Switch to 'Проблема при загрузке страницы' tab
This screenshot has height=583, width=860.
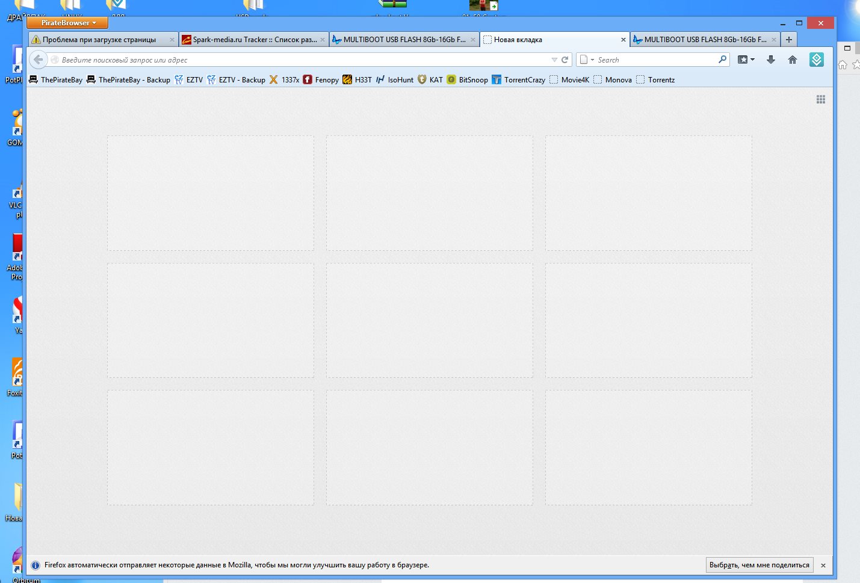(x=99, y=40)
